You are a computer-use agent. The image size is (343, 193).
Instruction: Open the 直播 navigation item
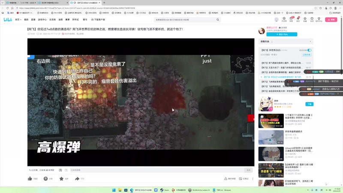coord(33,20)
